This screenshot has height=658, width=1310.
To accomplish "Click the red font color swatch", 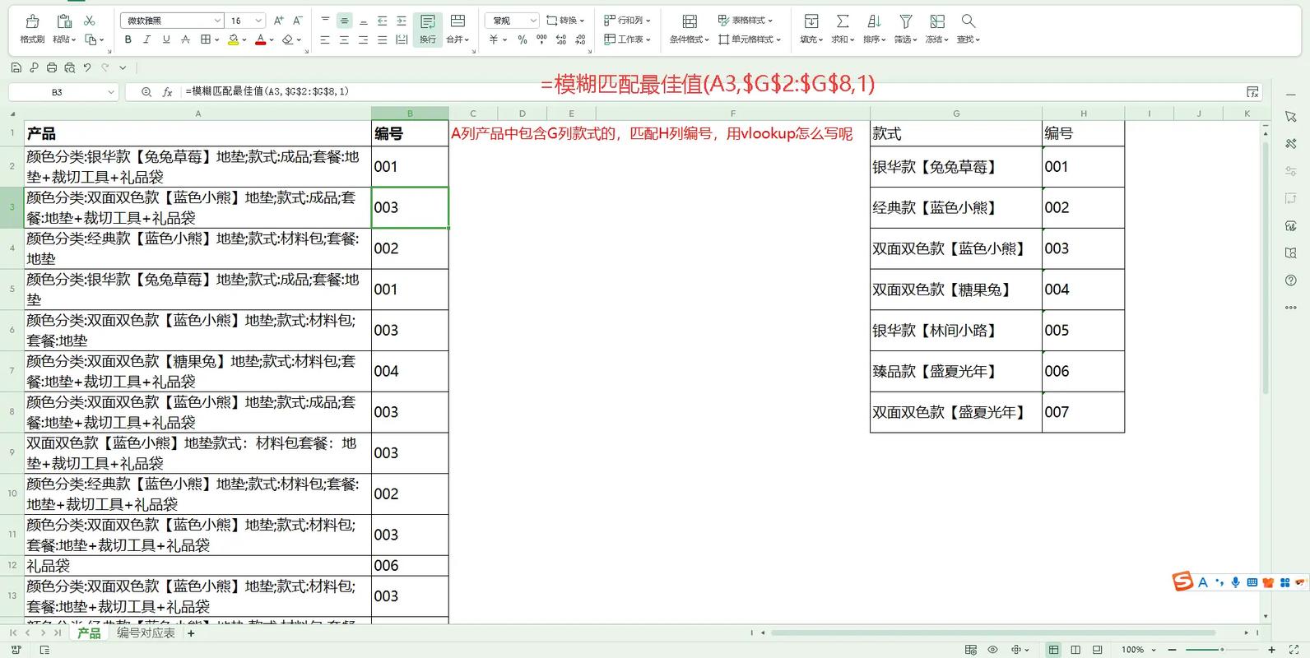I will point(260,39).
